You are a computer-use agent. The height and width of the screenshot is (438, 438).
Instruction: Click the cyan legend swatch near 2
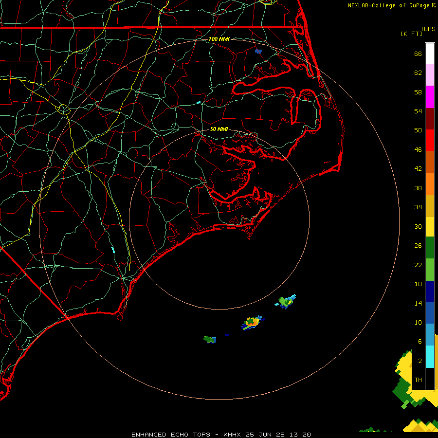click(430, 357)
